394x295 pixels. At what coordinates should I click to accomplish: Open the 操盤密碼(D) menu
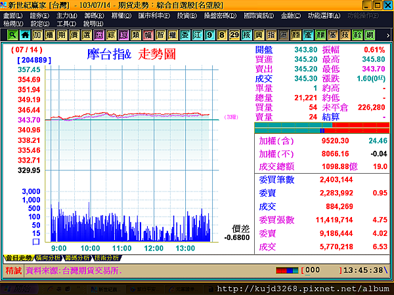coord(220,16)
